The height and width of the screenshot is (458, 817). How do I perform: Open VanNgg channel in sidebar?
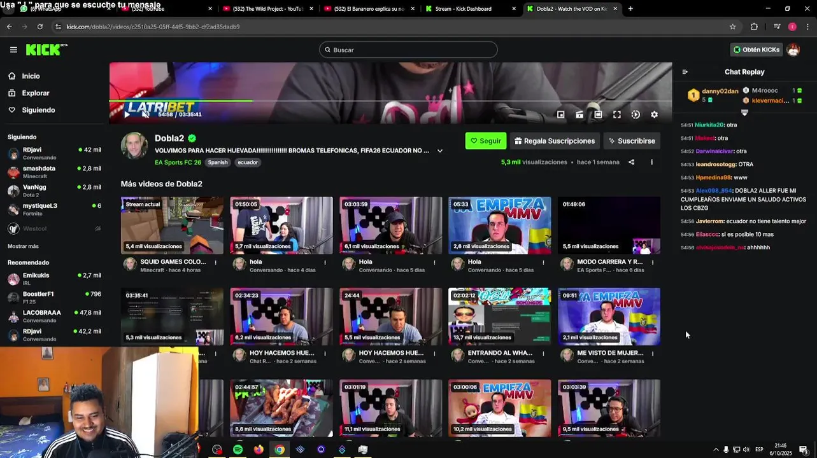tap(54, 191)
